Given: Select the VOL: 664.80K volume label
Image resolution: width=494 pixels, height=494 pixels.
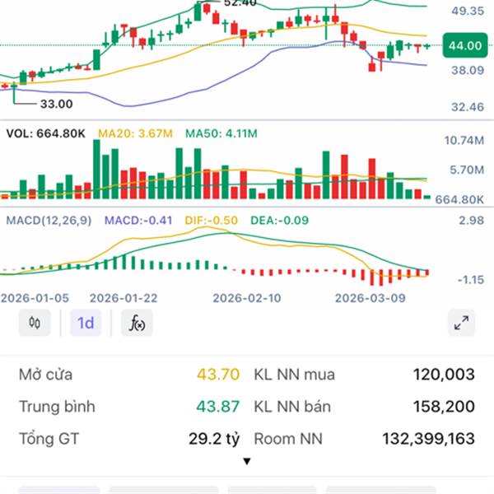Looking at the screenshot, I should pyautogui.click(x=45, y=133).
